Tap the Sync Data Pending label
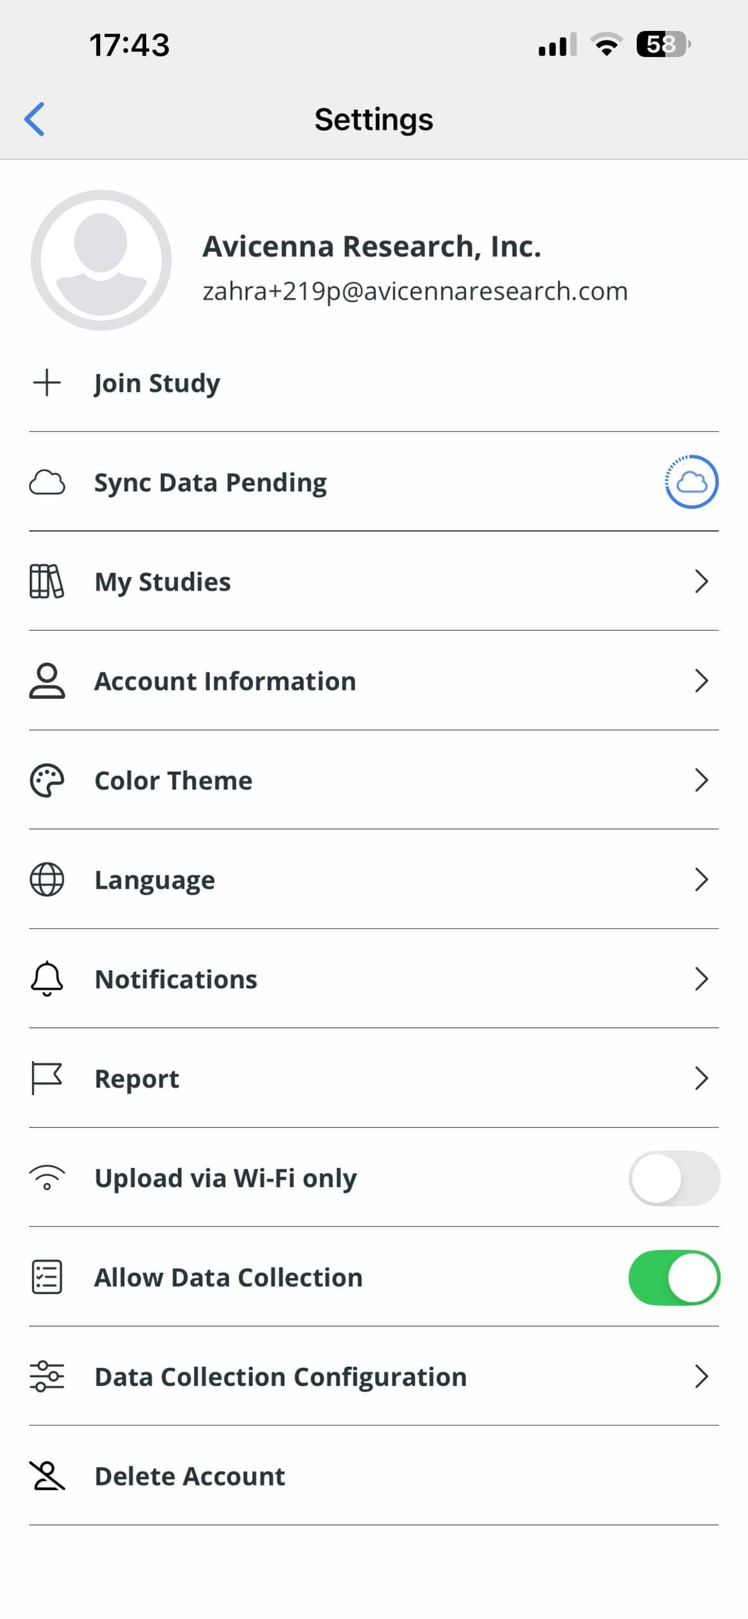 211,482
